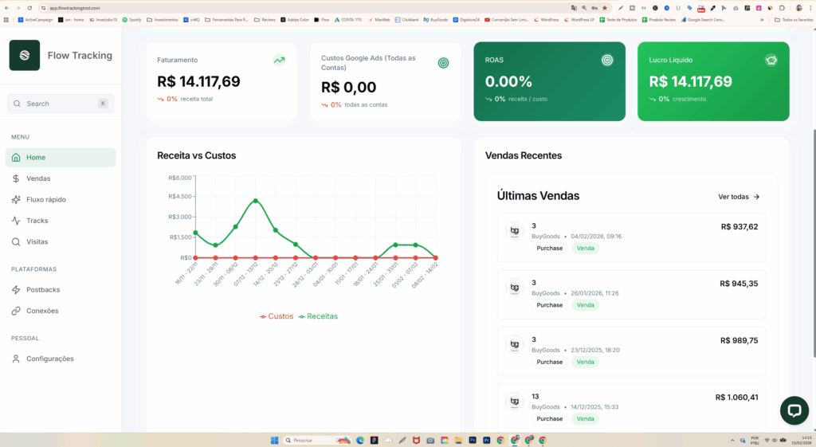Screen dimensions: 816x447
Task: Click the Receita vs Custos heading
Action: click(x=196, y=155)
